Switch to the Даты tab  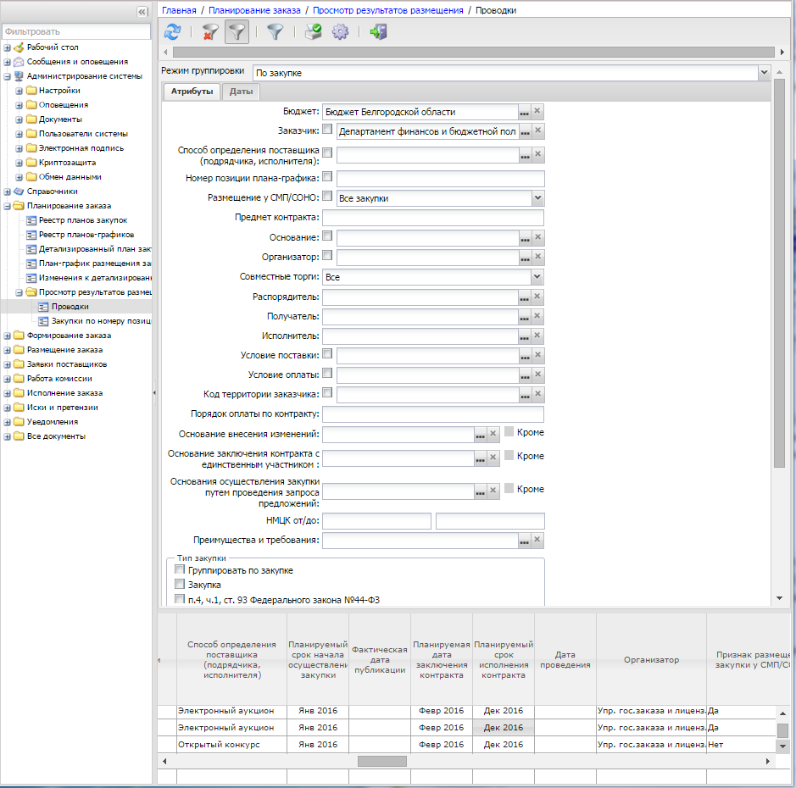tap(241, 92)
